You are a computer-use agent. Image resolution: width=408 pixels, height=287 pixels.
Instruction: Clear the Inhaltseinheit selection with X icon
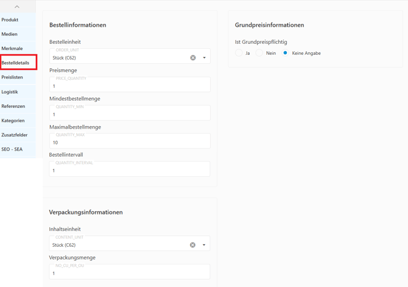[x=192, y=245]
